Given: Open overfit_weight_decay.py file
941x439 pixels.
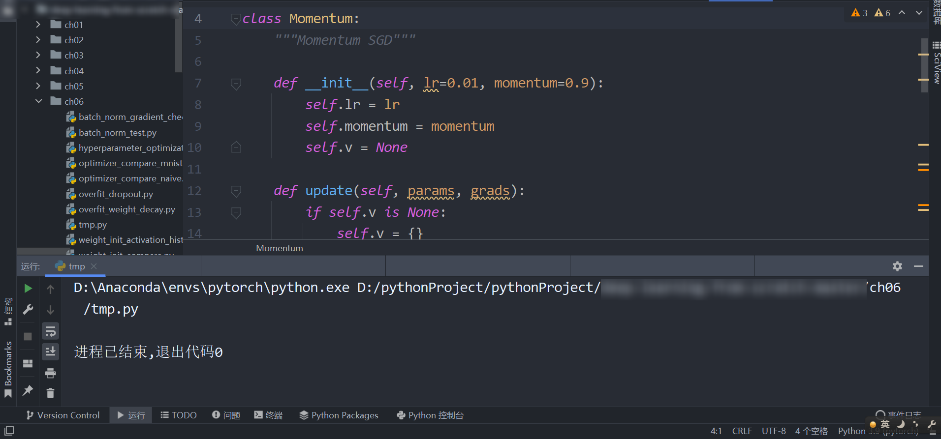Looking at the screenshot, I should (127, 209).
